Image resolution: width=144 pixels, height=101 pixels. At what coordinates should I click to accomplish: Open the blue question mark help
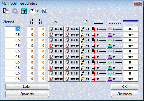pyautogui.click(x=44, y=11)
